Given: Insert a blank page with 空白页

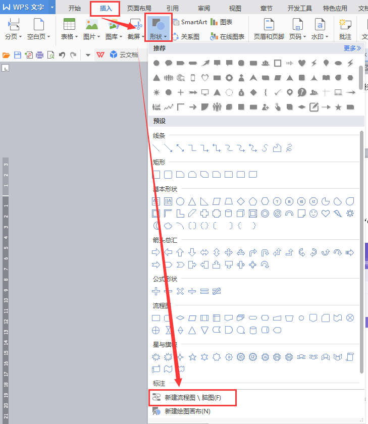Looking at the screenshot, I should (39, 28).
